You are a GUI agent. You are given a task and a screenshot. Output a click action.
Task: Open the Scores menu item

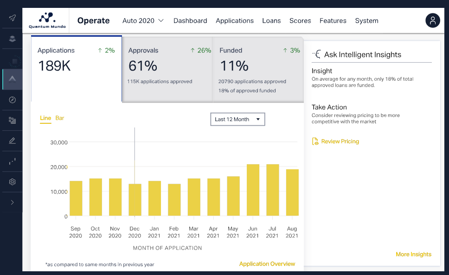pos(300,21)
